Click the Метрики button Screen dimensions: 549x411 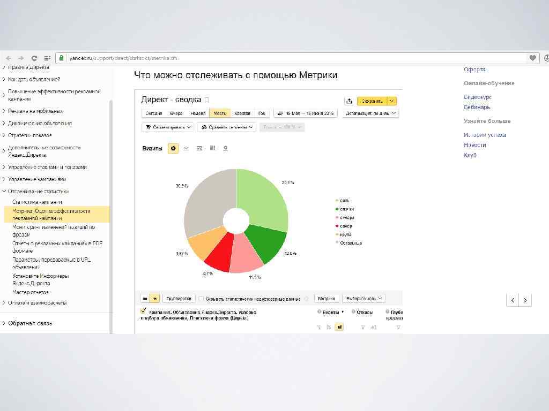tap(327, 299)
